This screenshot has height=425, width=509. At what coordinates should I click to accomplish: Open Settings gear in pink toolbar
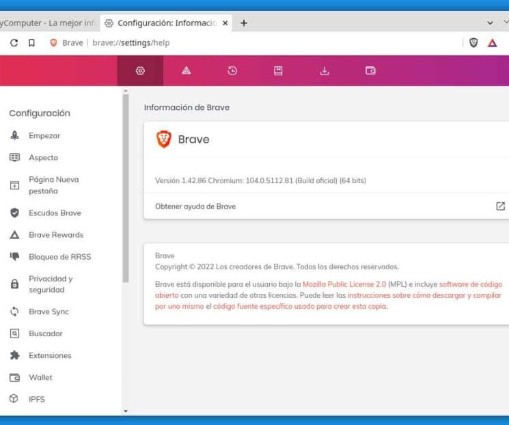point(140,70)
